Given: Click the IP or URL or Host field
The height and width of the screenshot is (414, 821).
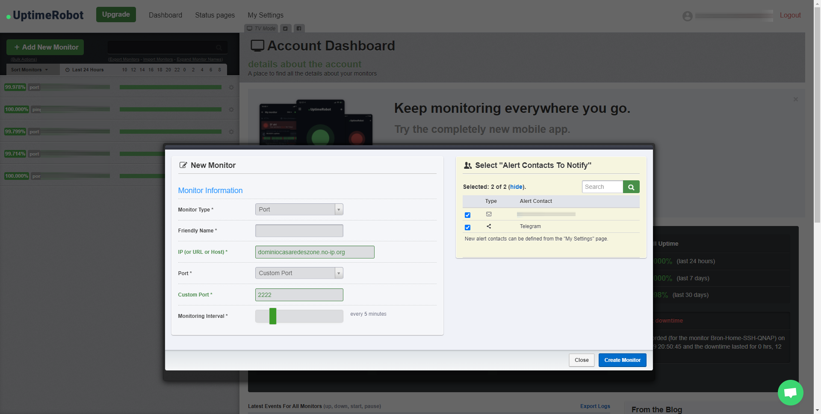Looking at the screenshot, I should click(315, 252).
